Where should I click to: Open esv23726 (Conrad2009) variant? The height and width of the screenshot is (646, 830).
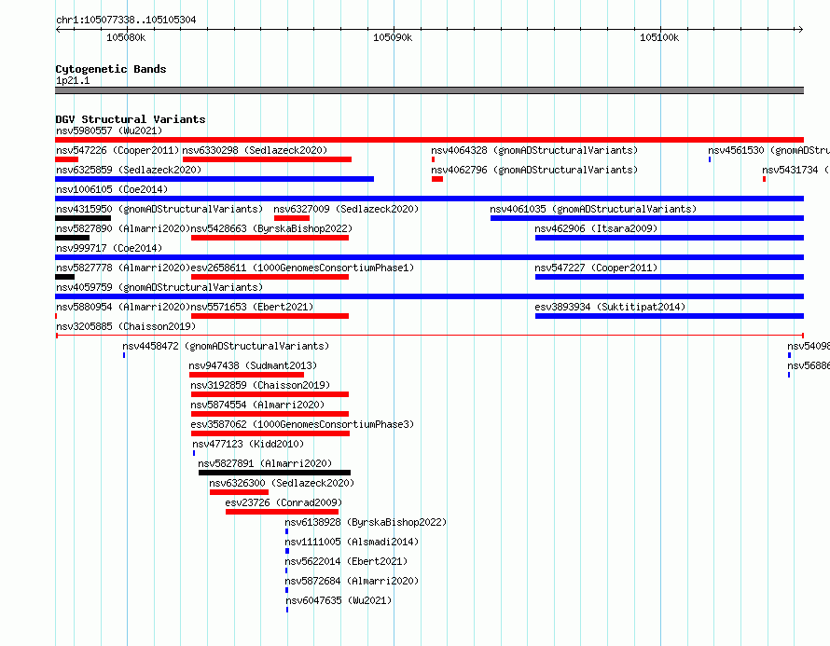click(x=284, y=502)
